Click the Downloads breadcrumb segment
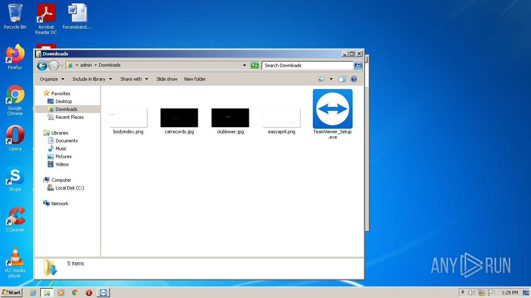Screen dimensions: 531x298 coord(110,65)
